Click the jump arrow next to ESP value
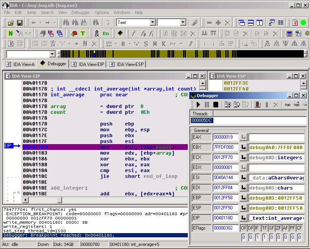The width and height of the screenshot is (310, 249). coord(243,208)
